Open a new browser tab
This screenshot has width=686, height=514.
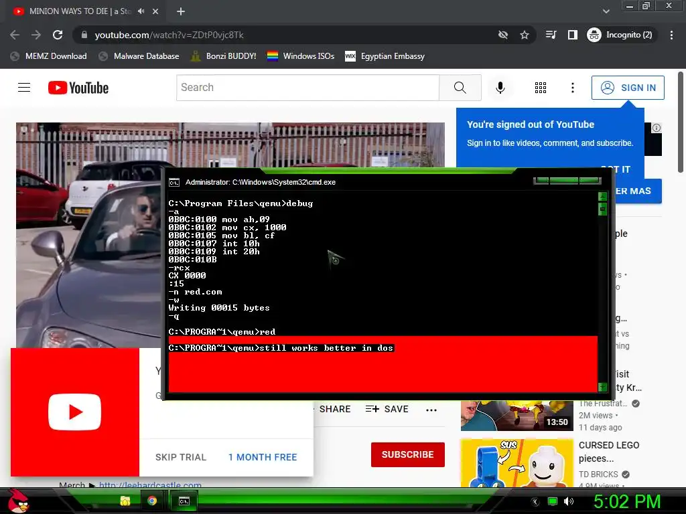point(181,11)
